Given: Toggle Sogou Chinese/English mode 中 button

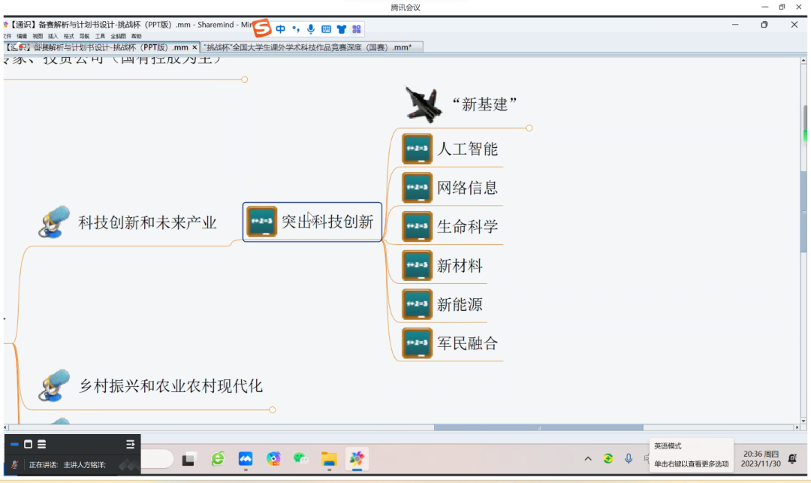Looking at the screenshot, I should 280,29.
